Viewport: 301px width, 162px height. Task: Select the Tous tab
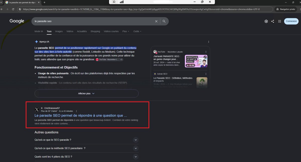[49, 31]
